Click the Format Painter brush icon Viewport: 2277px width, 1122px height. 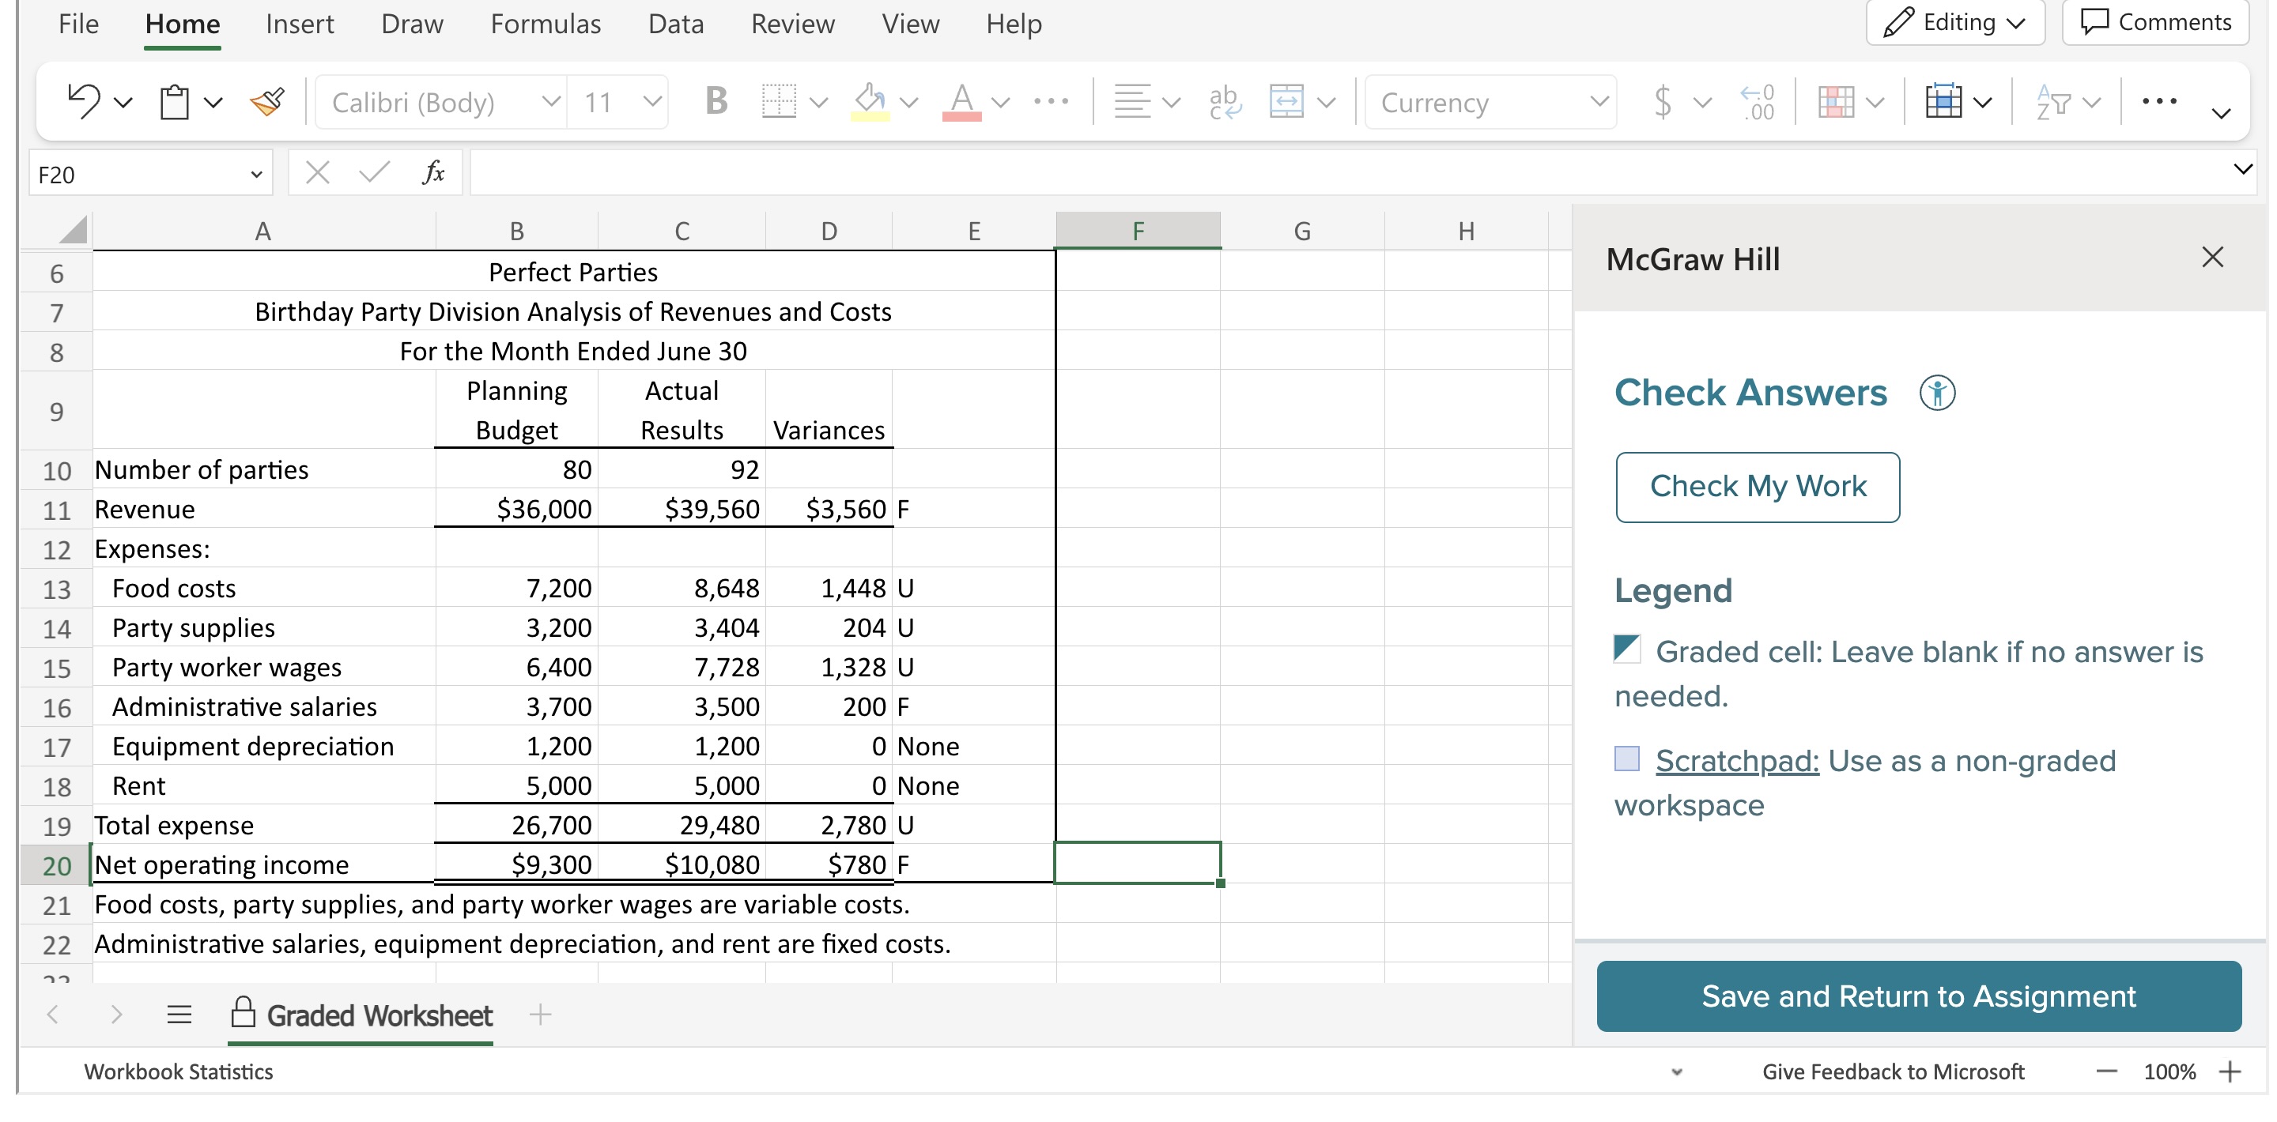point(267,102)
